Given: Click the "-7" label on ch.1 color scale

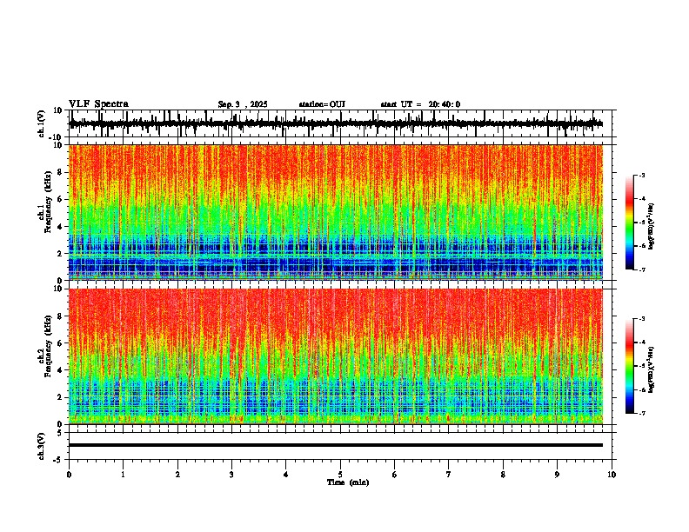Looking at the screenshot, I should (x=641, y=269).
